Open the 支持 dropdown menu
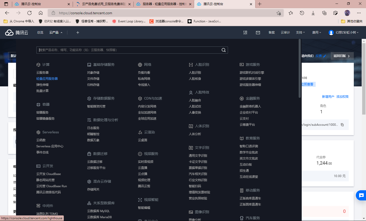The image size is (366, 221). coord(300,33)
